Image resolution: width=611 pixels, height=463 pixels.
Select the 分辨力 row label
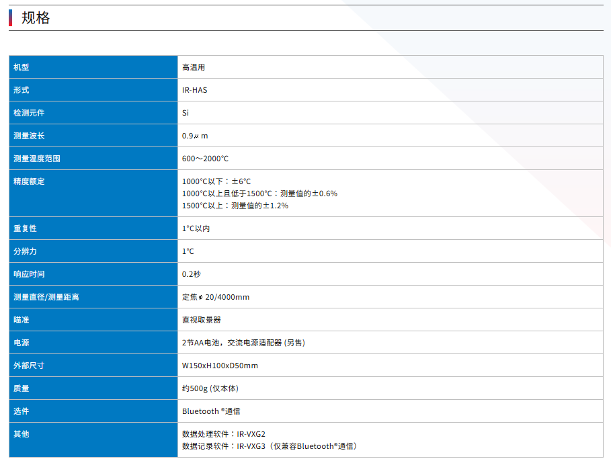[x=25, y=251]
